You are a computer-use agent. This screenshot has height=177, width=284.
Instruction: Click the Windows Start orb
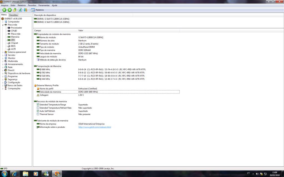(4, 174)
